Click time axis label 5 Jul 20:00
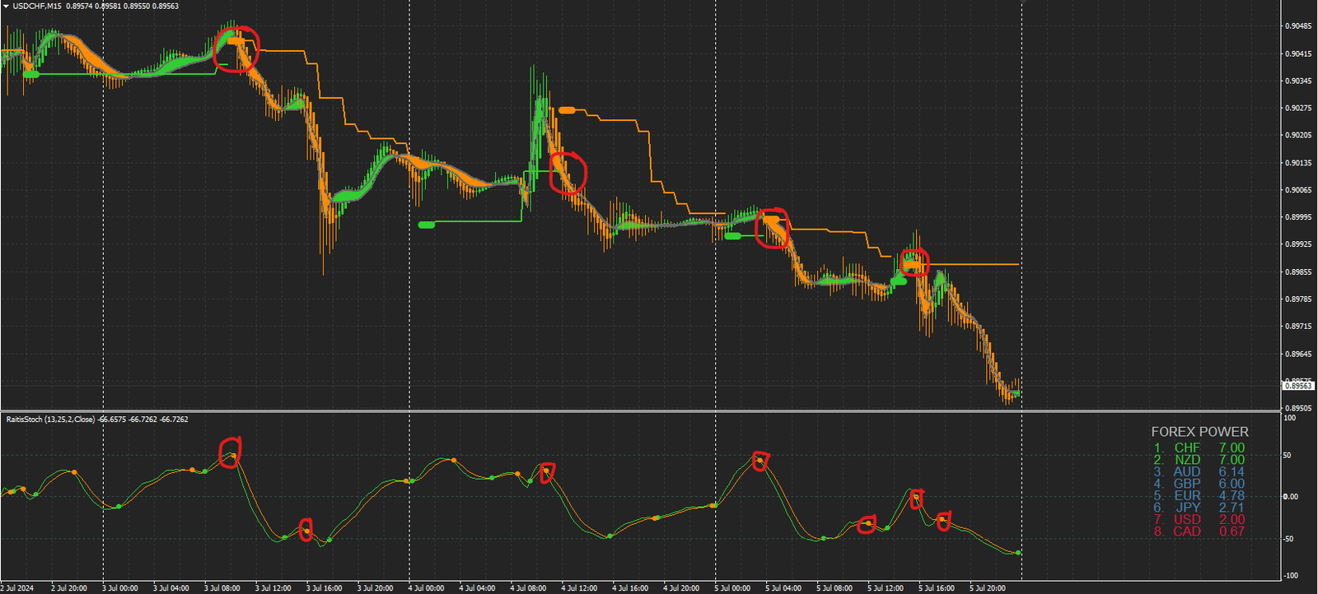The width and height of the screenshot is (1318, 594). (x=988, y=588)
